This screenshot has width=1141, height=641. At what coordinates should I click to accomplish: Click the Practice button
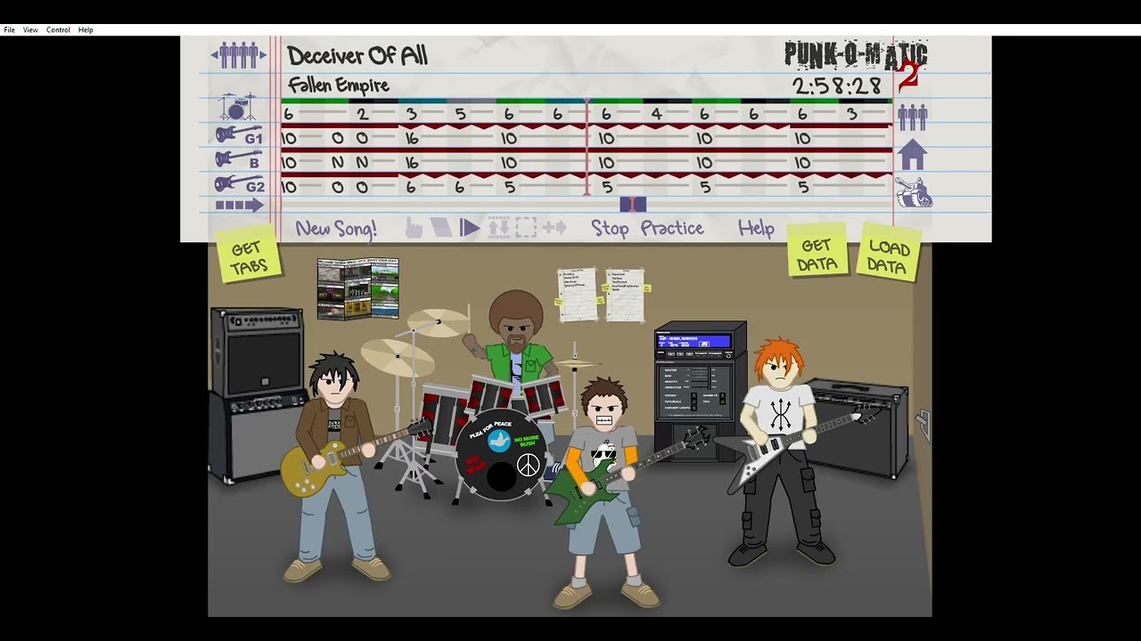point(672,229)
